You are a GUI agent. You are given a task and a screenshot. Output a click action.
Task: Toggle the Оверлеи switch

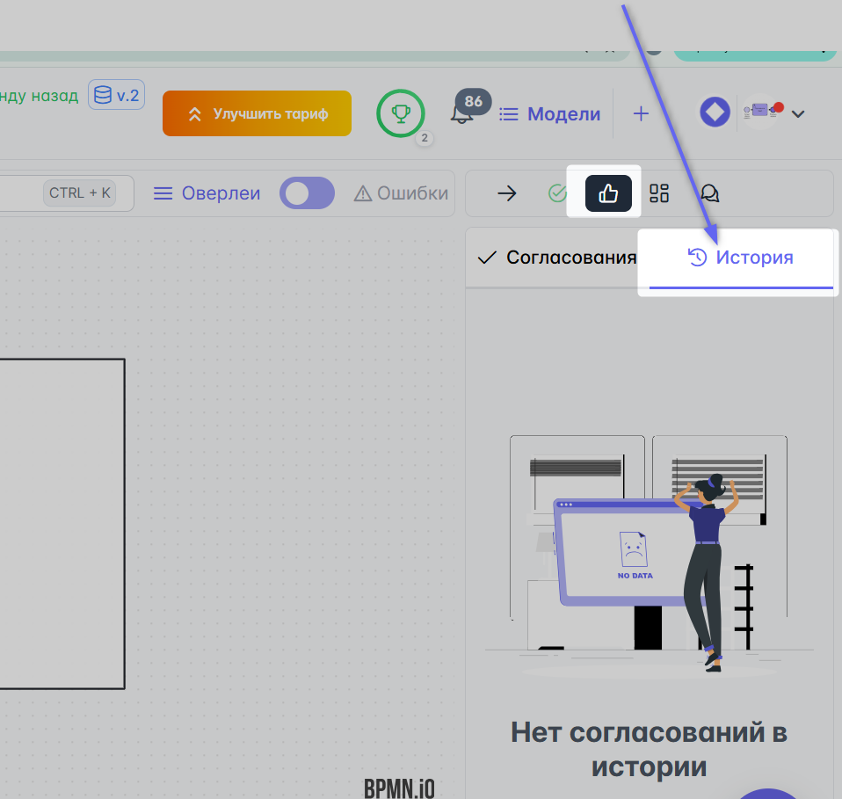(307, 193)
